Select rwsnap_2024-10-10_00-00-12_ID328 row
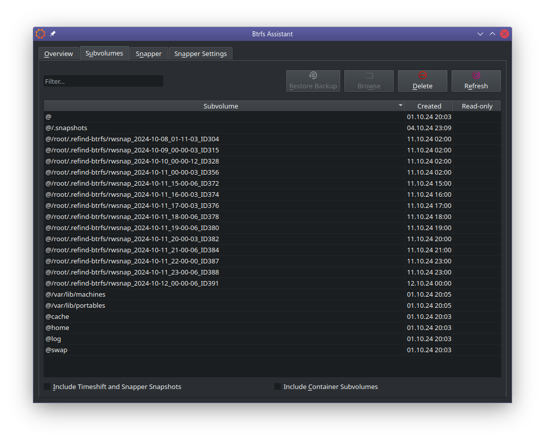545x442 pixels. coord(272,161)
